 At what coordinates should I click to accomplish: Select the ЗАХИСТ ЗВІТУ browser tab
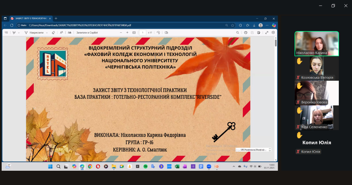pos(30,18)
